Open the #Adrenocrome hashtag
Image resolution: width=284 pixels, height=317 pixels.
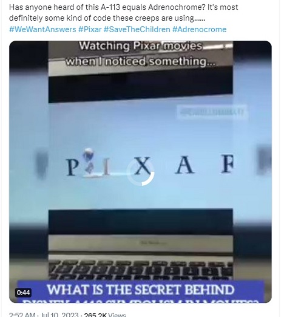199,29
